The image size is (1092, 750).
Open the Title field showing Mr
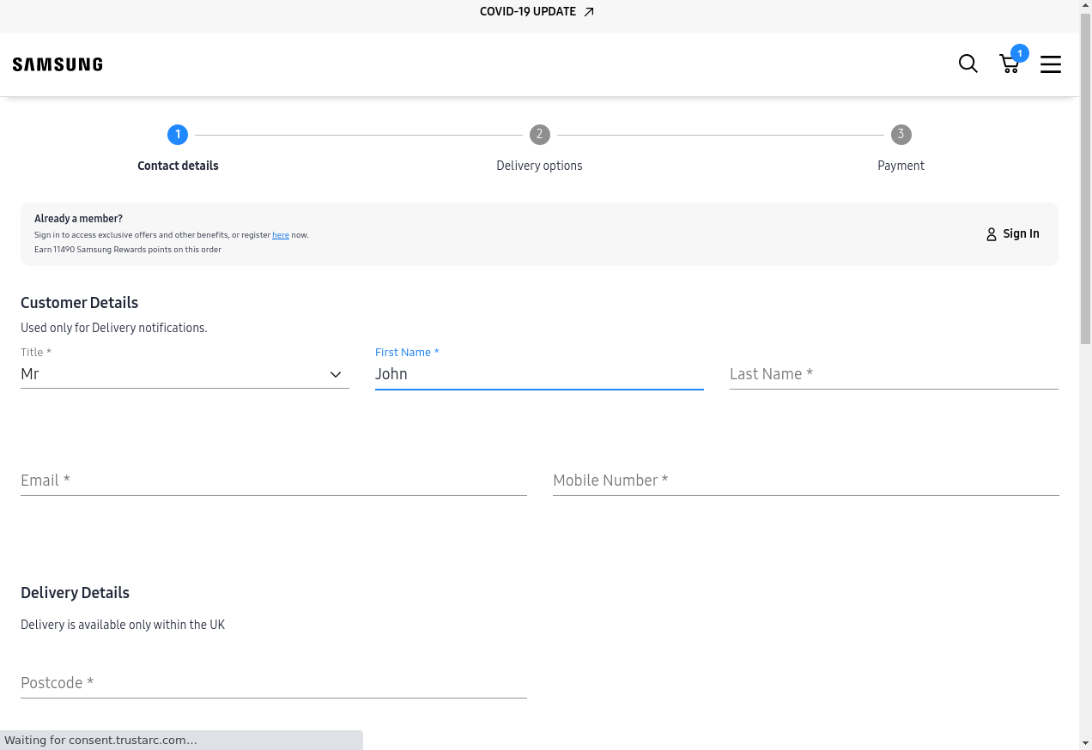pos(172,374)
